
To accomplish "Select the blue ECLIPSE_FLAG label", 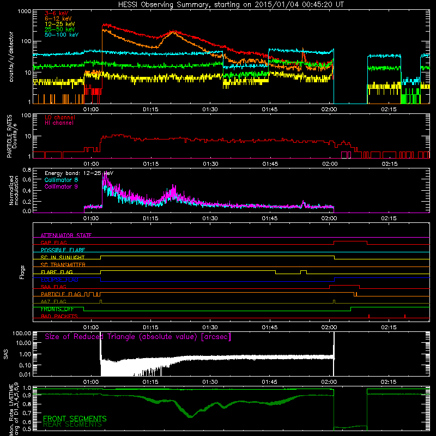I will click(x=59, y=280).
